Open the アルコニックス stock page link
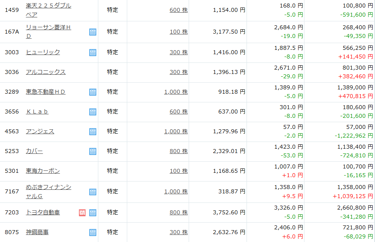 coord(46,72)
